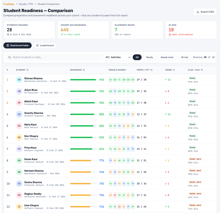Click Raghav Reddy's Needs work badge
Screen dimensions: 221x213
(195, 194)
